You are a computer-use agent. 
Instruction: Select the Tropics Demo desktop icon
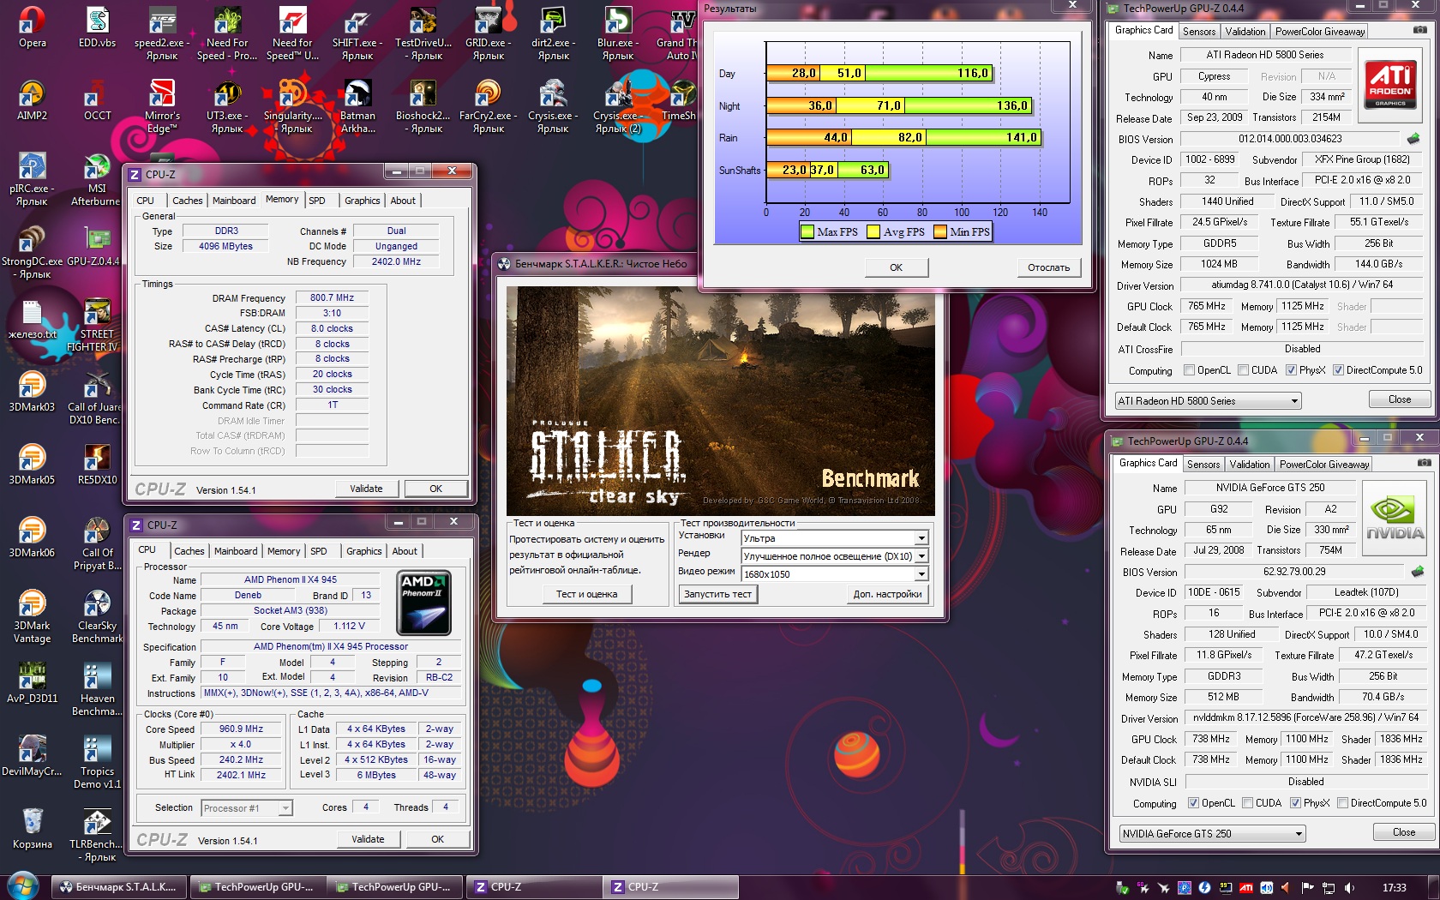97,762
